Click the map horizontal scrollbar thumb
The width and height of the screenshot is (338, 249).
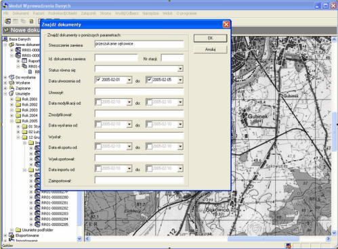(263, 238)
